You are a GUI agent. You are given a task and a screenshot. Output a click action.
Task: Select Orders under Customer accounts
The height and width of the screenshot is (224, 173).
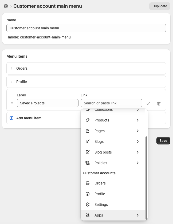[100, 183]
